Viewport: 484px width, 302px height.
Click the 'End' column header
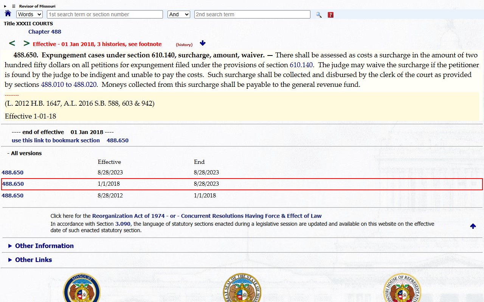tap(199, 162)
